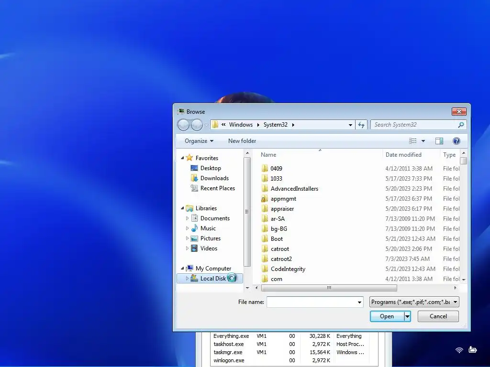The width and height of the screenshot is (490, 367).
Task: Click the refresh button beside the address bar
Action: point(361,125)
